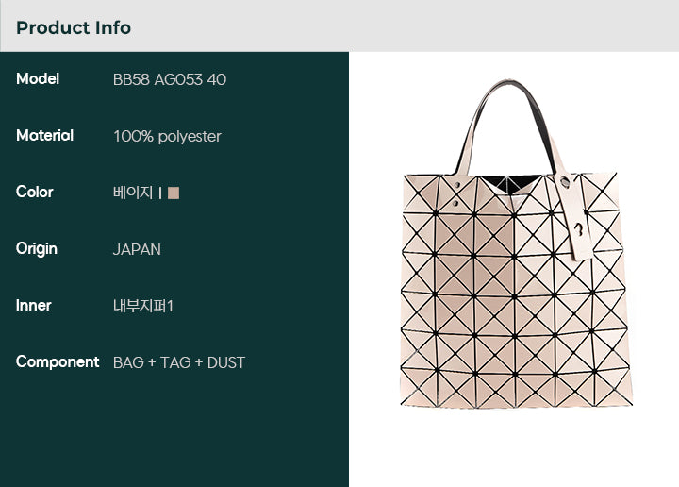The image size is (679, 487).
Task: Click the Origin label
Action: [37, 249]
